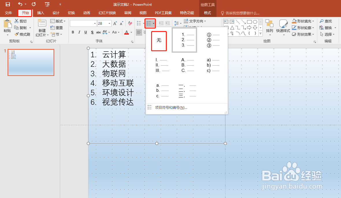This screenshot has height=198, width=341.
Task: Expand the font size 28 dropdown
Action: pos(110,23)
